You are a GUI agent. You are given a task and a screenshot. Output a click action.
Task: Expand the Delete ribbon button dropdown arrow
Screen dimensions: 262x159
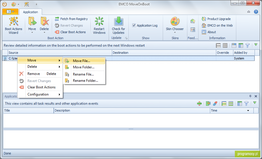(44, 33)
